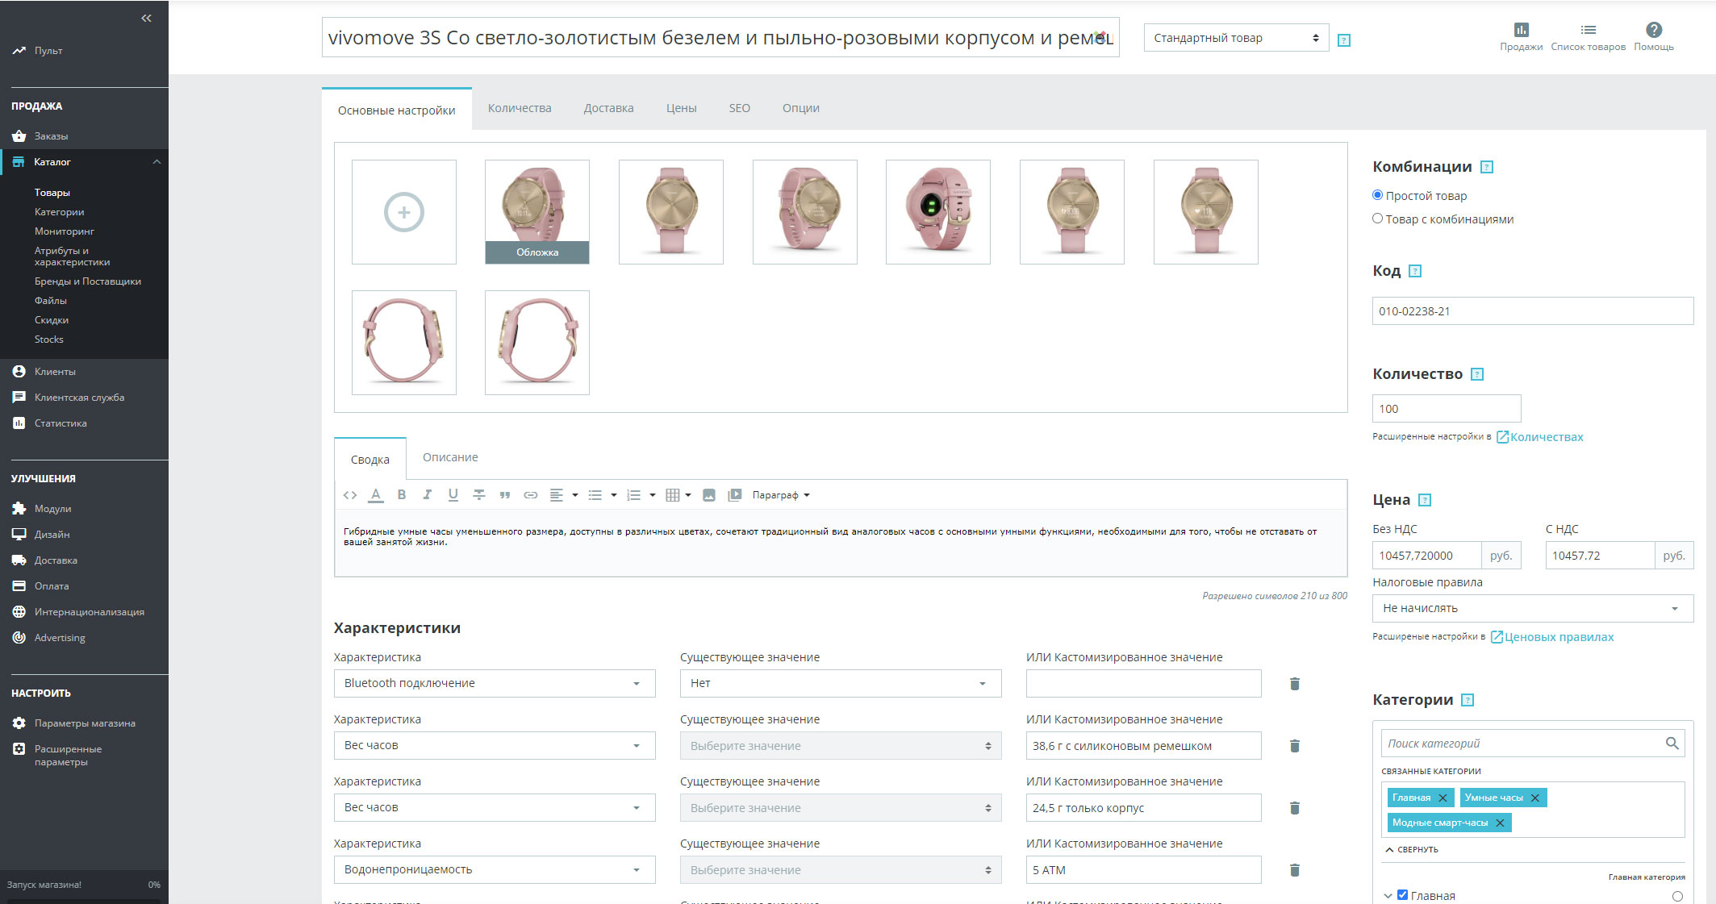Viewport: 1716px width, 904px height.
Task: Open the Налоговые правила Не начислять dropdown
Action: 1533,609
